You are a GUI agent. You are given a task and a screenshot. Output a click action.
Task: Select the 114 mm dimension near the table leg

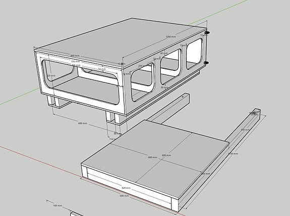(113, 139)
